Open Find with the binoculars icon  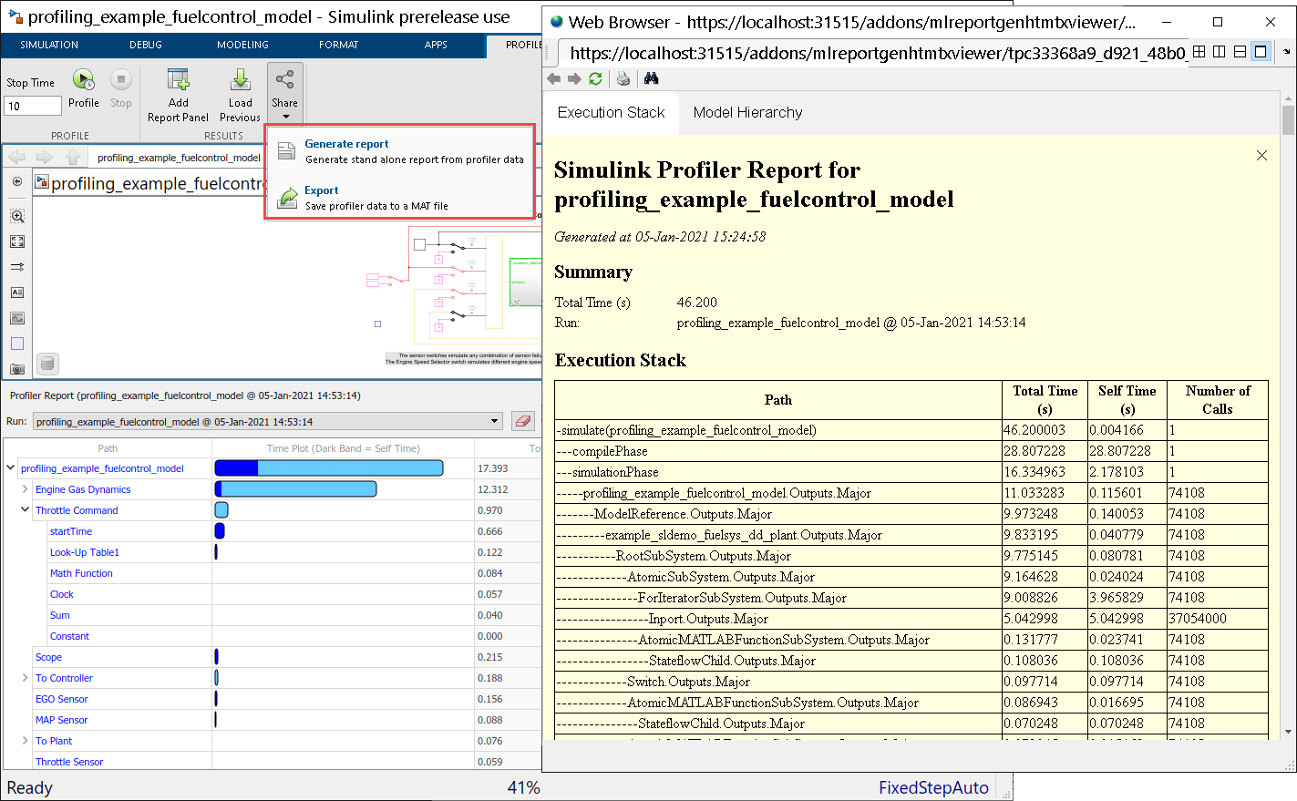651,79
